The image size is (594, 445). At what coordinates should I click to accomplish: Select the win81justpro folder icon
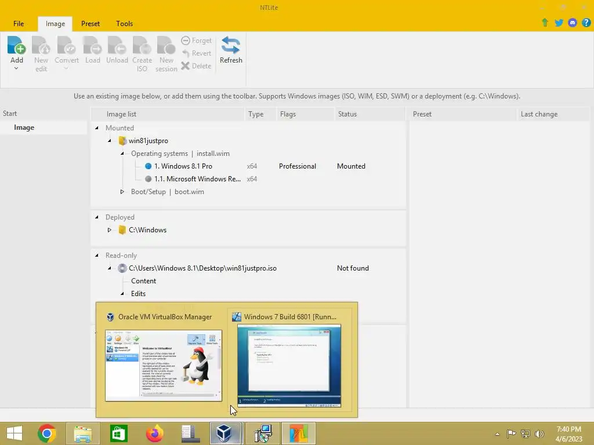(122, 141)
